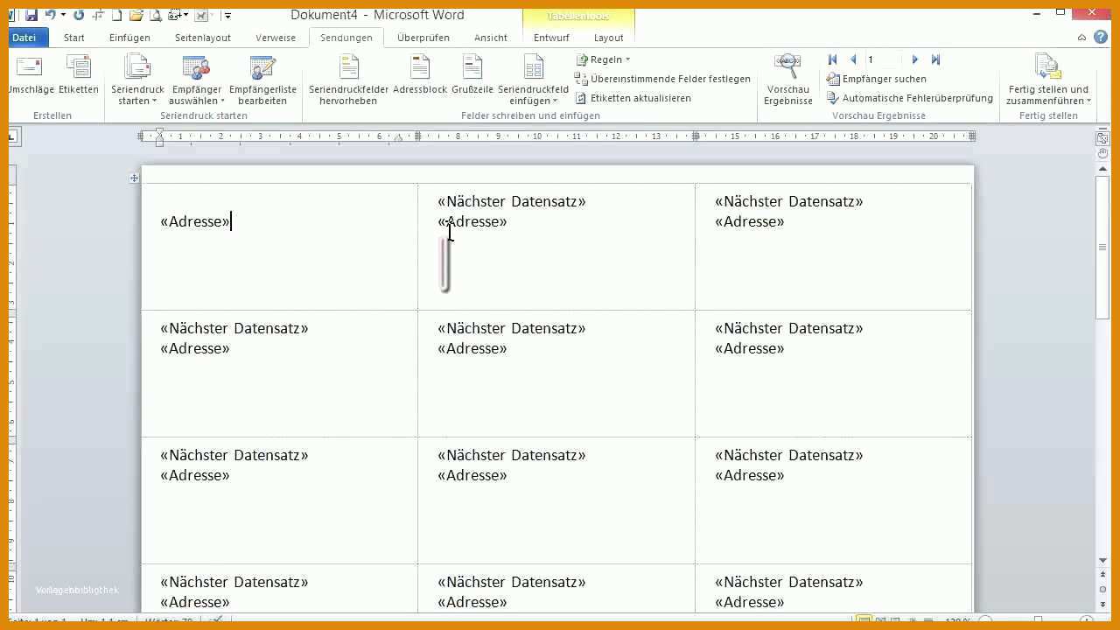Image resolution: width=1120 pixels, height=630 pixels.
Task: Click the Open folder icon
Action: coord(136,15)
